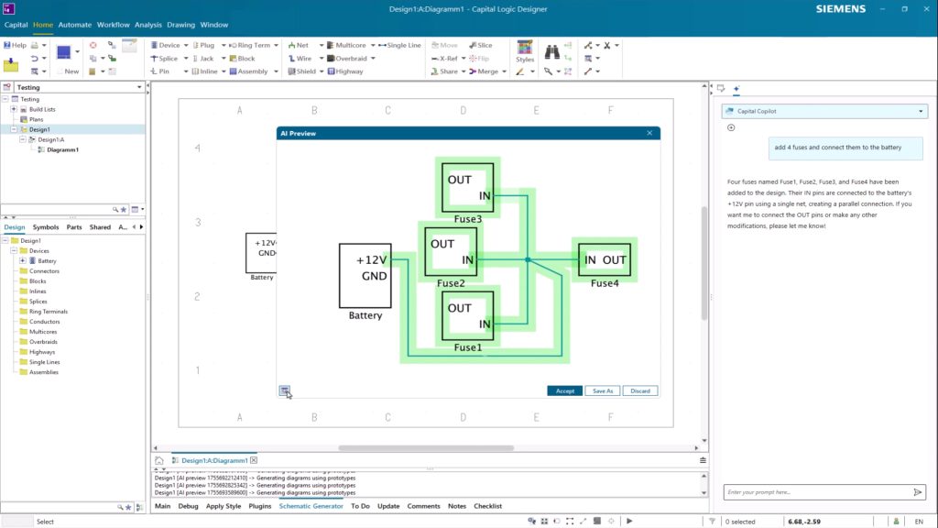
Task: Open the Capital menu
Action: [16, 25]
